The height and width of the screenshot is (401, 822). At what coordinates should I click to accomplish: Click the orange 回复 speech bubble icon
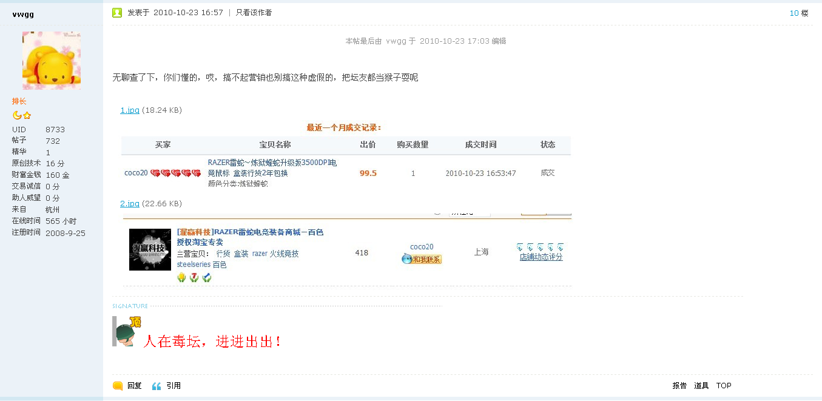tap(118, 386)
